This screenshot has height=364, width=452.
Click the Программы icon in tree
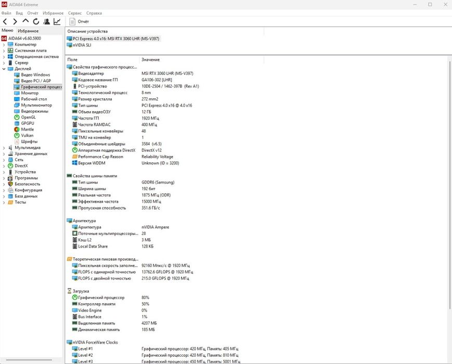[x=10, y=178]
